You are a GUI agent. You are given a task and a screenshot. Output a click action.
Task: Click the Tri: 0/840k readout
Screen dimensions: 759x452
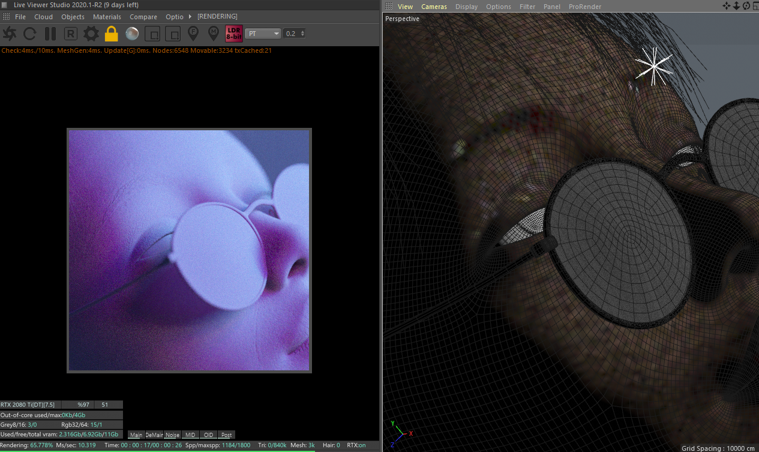coord(273,445)
